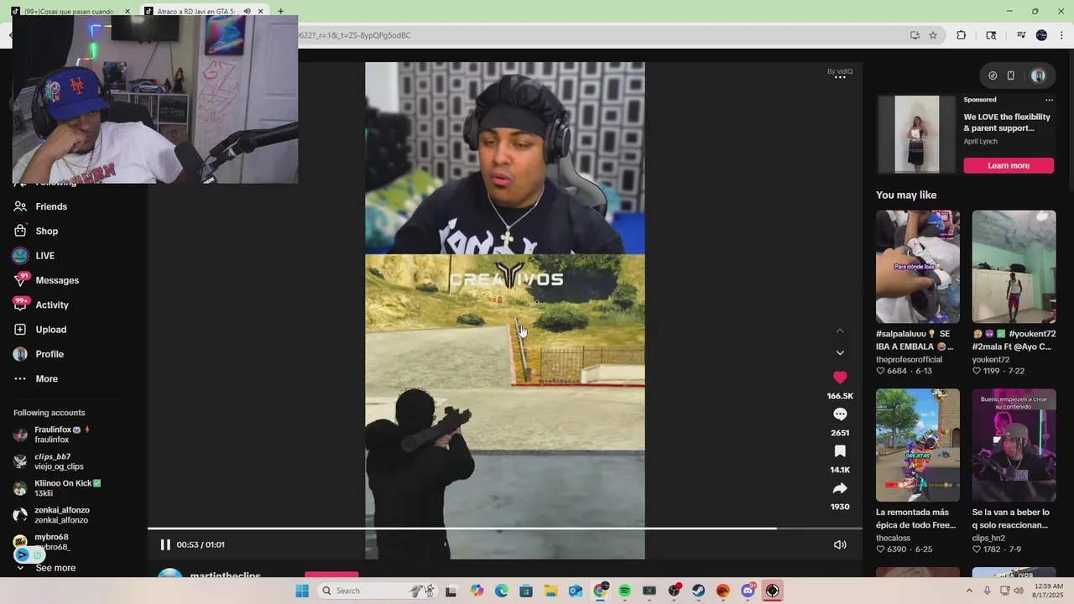Open Spotify from the taskbar

(x=625, y=591)
